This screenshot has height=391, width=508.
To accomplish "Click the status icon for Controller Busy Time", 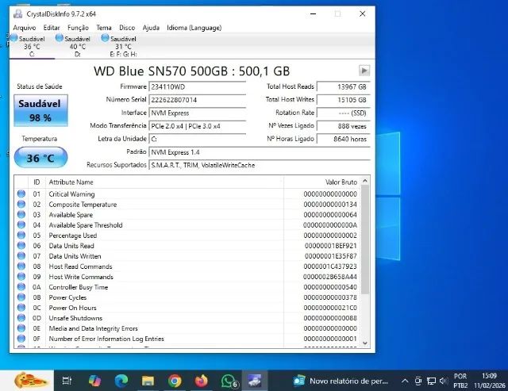I will click(x=21, y=287).
